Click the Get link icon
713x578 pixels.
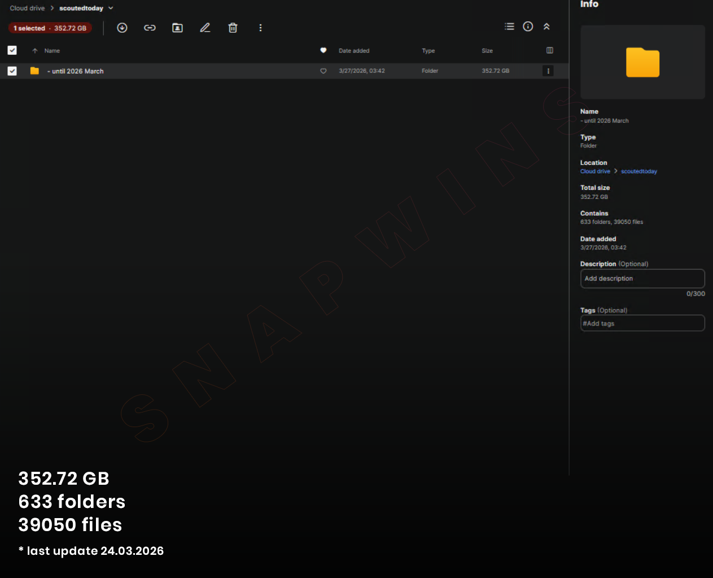150,28
